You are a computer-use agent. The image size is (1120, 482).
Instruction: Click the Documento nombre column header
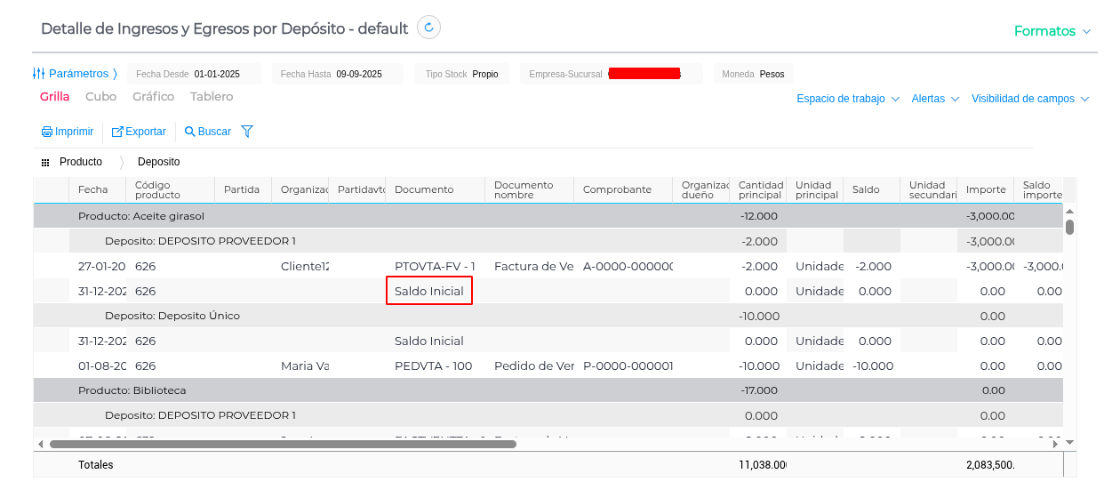(x=529, y=189)
